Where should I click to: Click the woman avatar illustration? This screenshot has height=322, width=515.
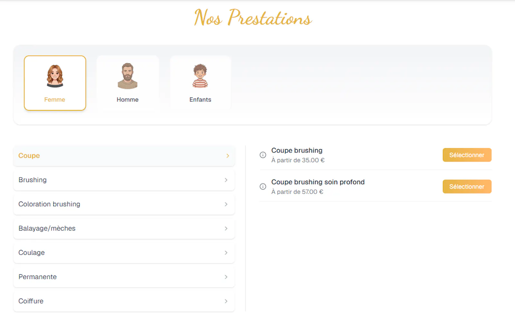(x=55, y=76)
